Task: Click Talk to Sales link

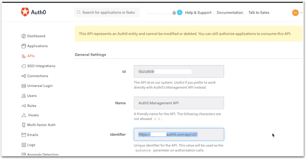Action: click(x=259, y=12)
